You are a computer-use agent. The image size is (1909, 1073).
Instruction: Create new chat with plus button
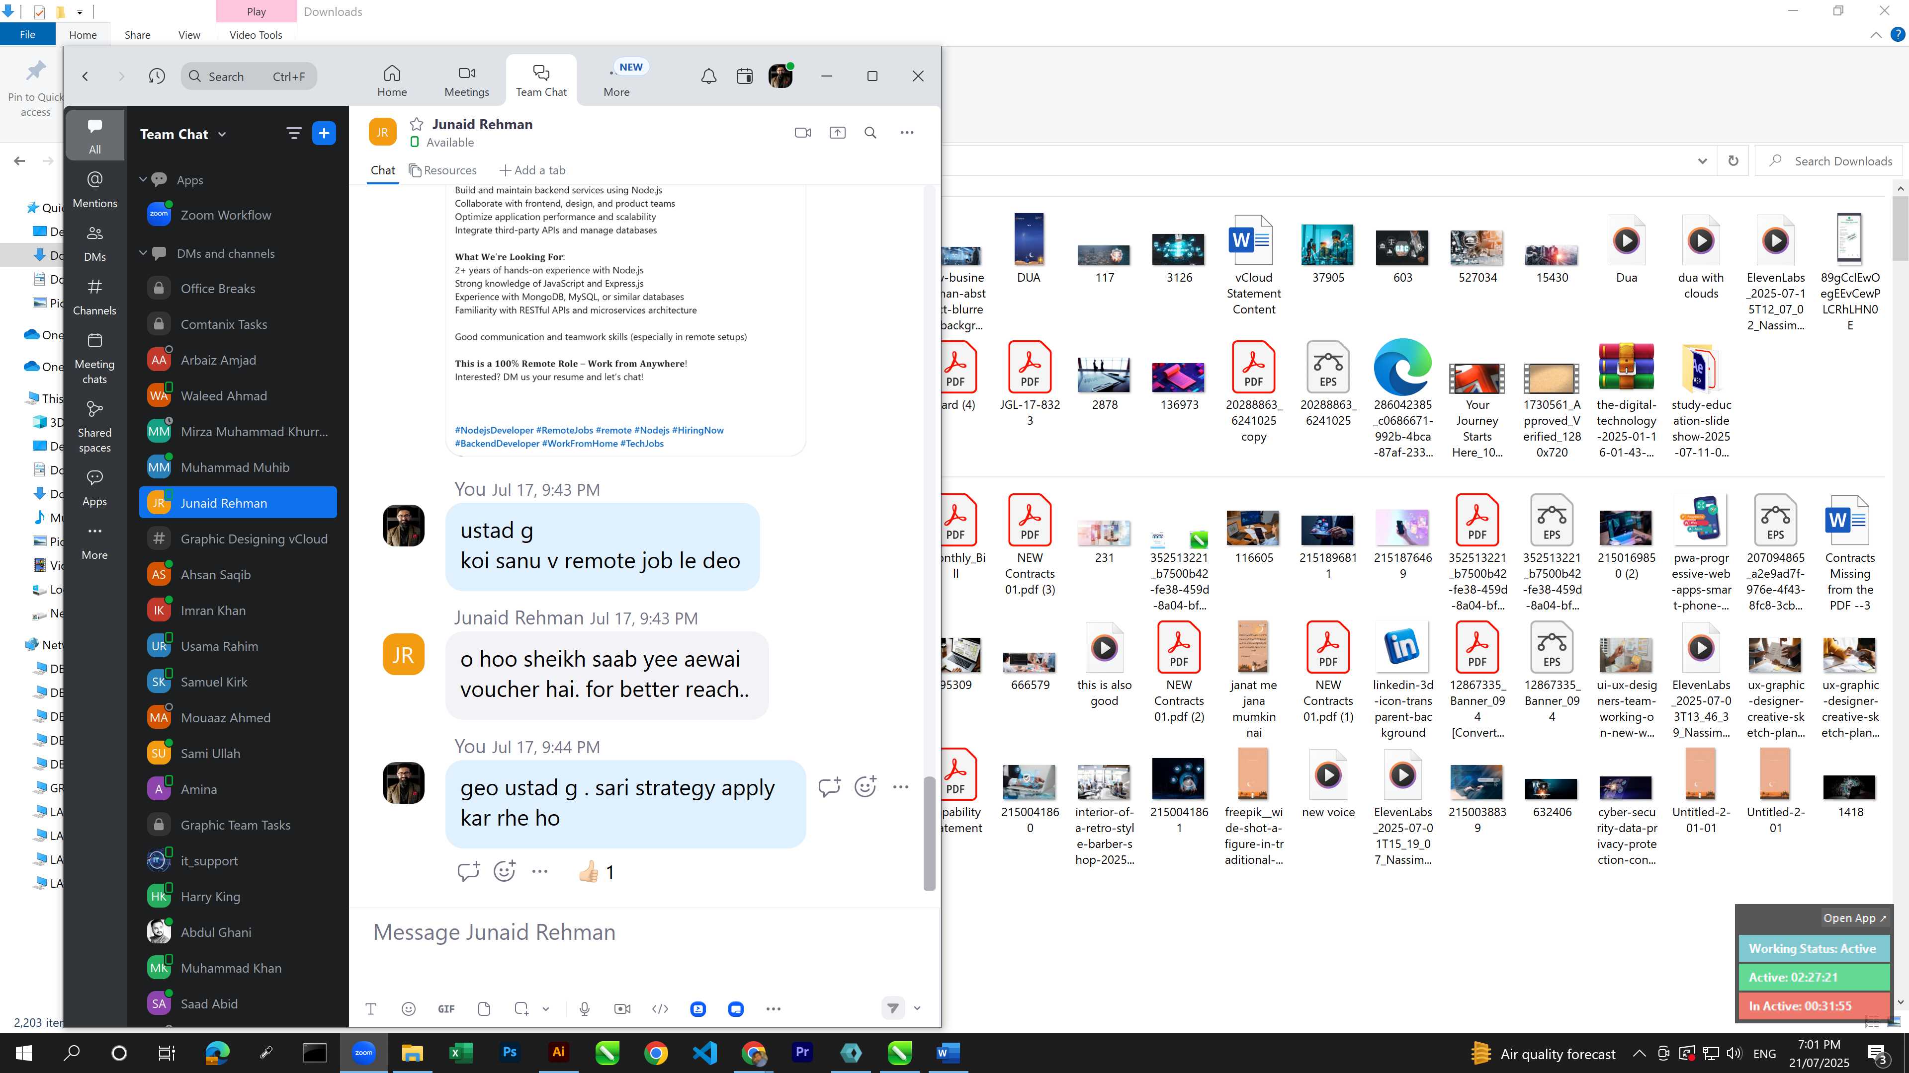324,133
